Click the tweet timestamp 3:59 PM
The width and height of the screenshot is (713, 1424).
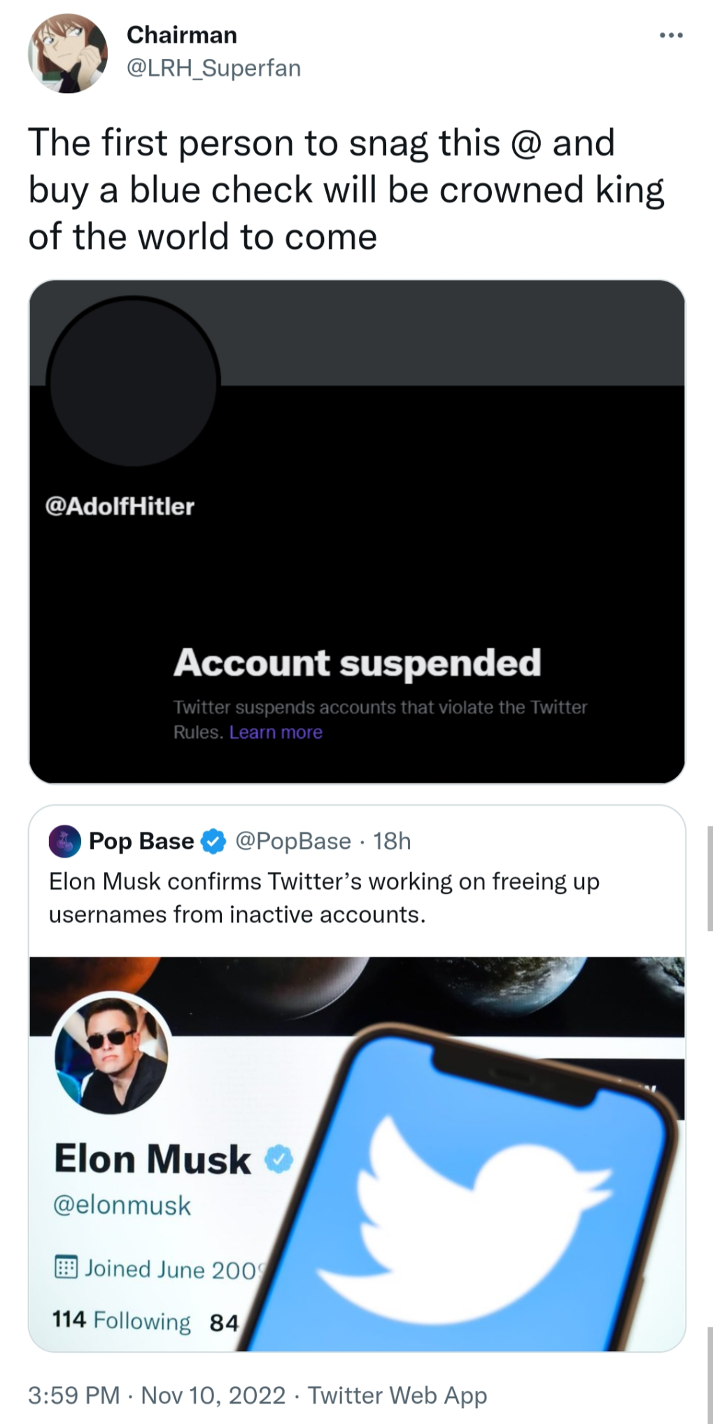coord(73,1395)
